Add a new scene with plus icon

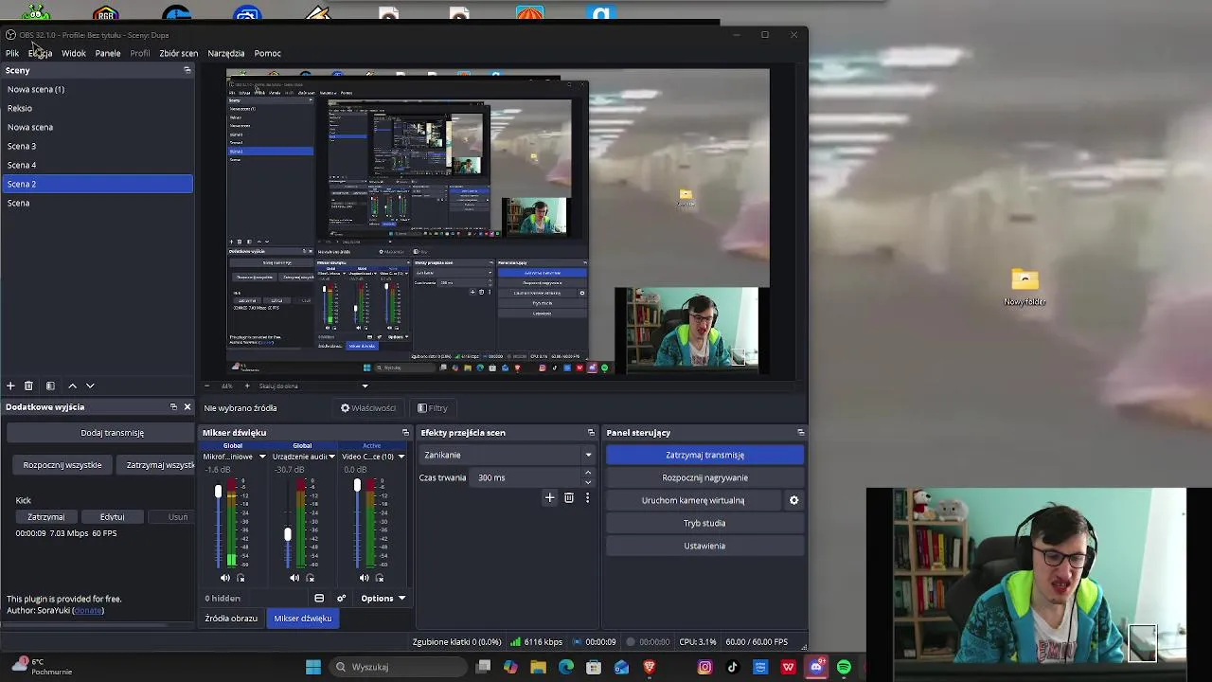10,386
